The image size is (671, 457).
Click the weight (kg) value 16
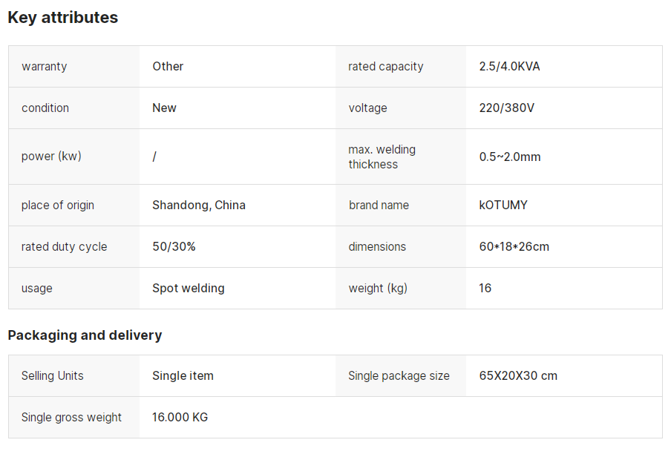pyautogui.click(x=485, y=288)
